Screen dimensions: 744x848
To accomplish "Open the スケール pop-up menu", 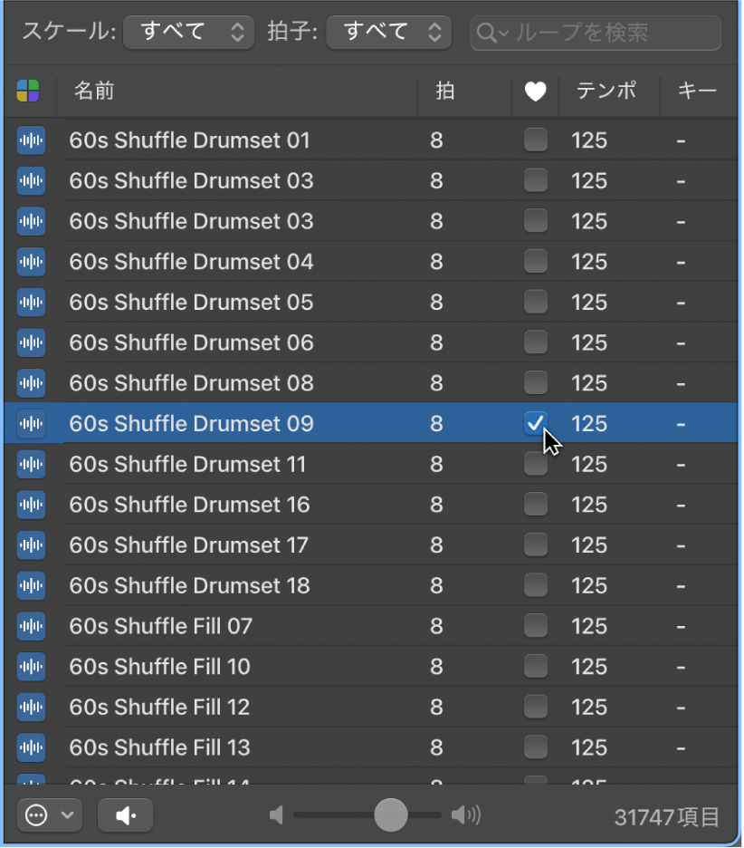I will click(x=188, y=33).
